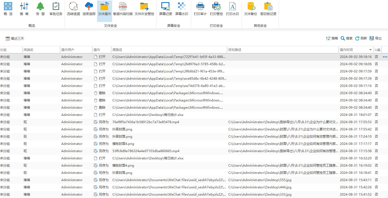Viewport: 388px width, 198px height.
Task: Sort by the 操作 column header
Action: pos(102,50)
